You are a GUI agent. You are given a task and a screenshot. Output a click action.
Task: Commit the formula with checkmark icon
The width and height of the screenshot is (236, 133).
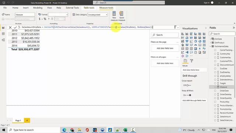(x=15, y=27)
